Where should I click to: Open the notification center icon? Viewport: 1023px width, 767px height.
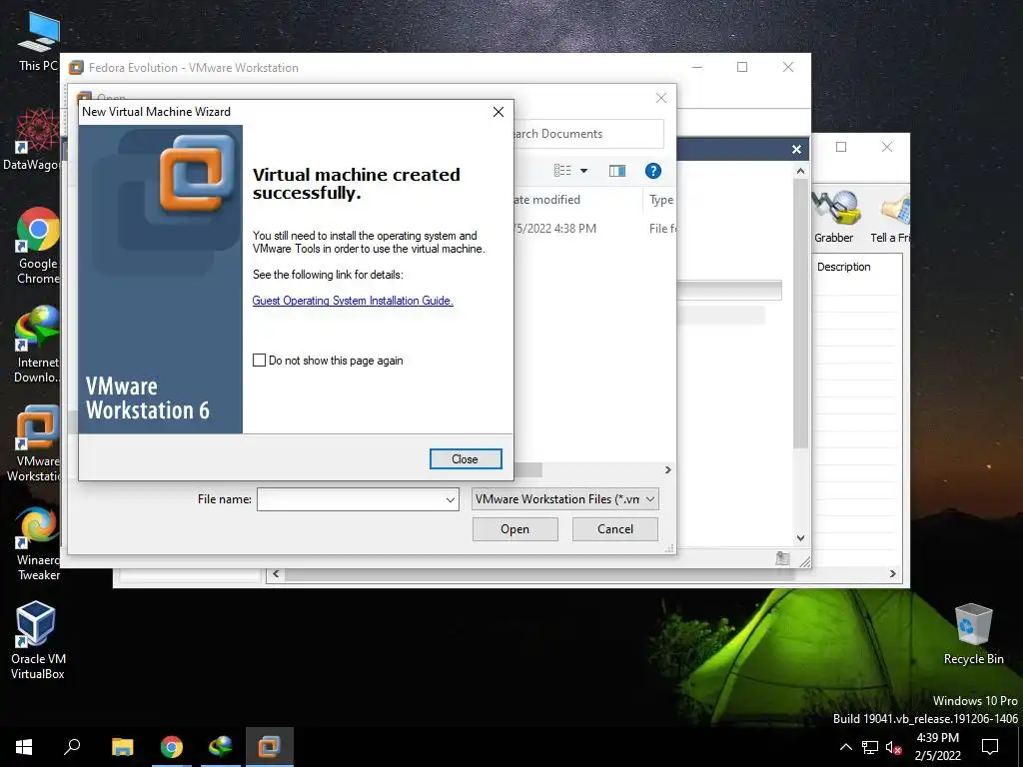pyautogui.click(x=990, y=747)
